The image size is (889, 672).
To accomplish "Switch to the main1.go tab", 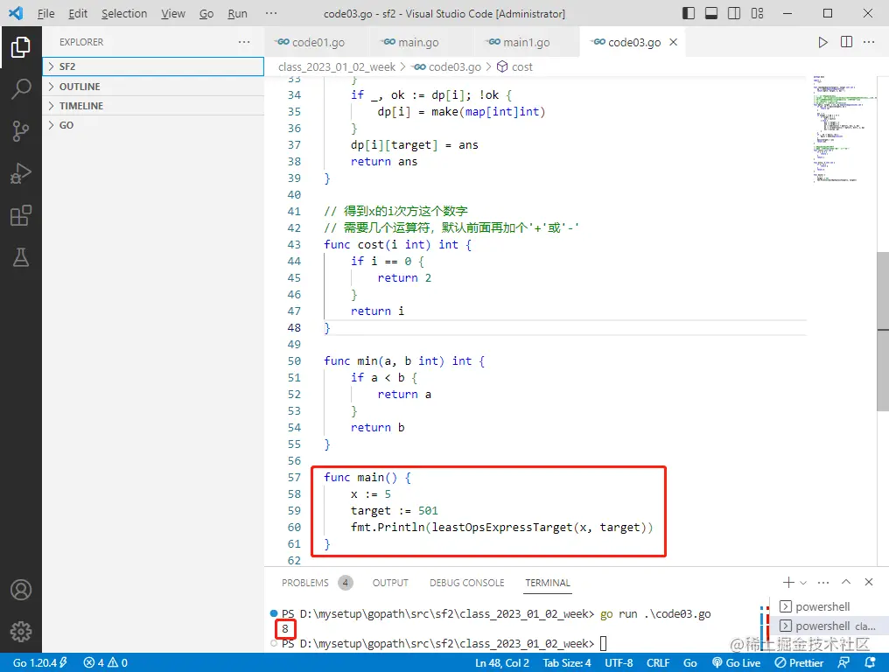I will tap(526, 42).
